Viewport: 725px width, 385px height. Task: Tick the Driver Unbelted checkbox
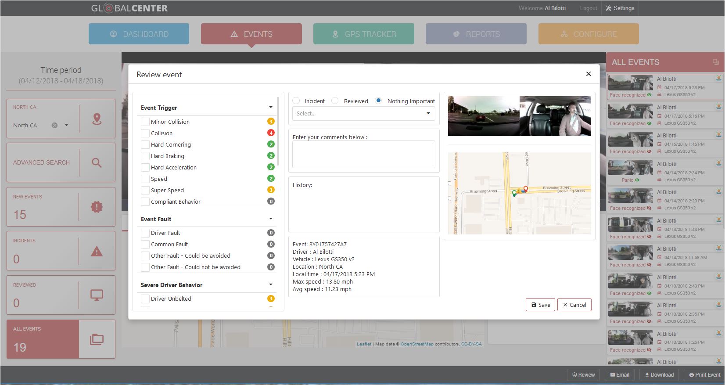click(x=145, y=299)
